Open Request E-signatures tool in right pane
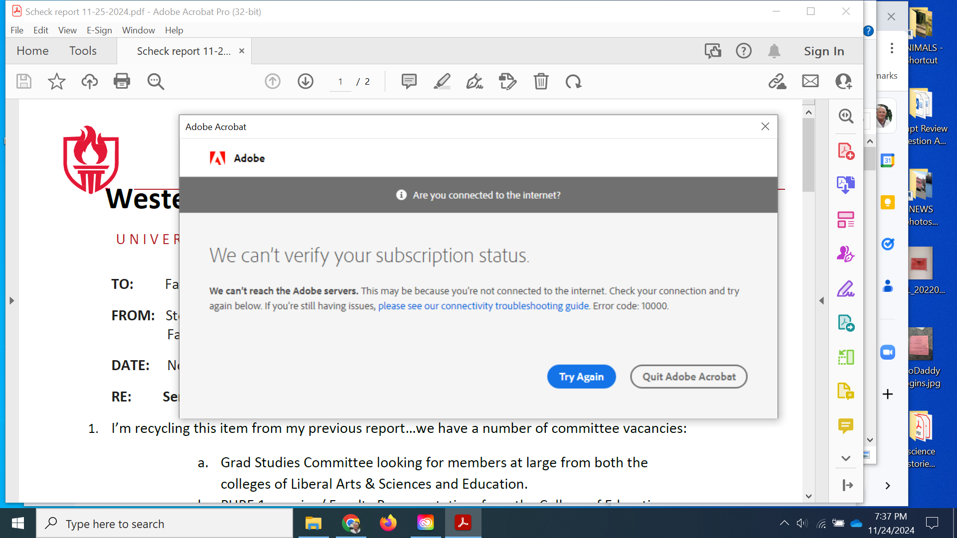This screenshot has height=538, width=957. (x=846, y=254)
